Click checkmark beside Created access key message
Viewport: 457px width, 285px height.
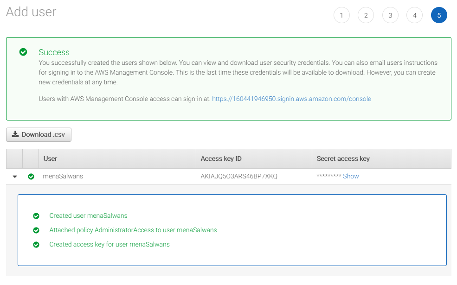pyautogui.click(x=36, y=245)
